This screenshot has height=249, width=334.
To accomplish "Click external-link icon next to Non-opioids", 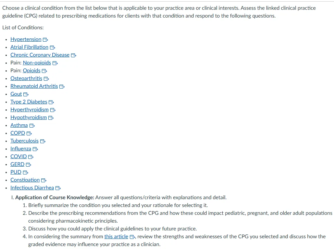I will point(55,63).
